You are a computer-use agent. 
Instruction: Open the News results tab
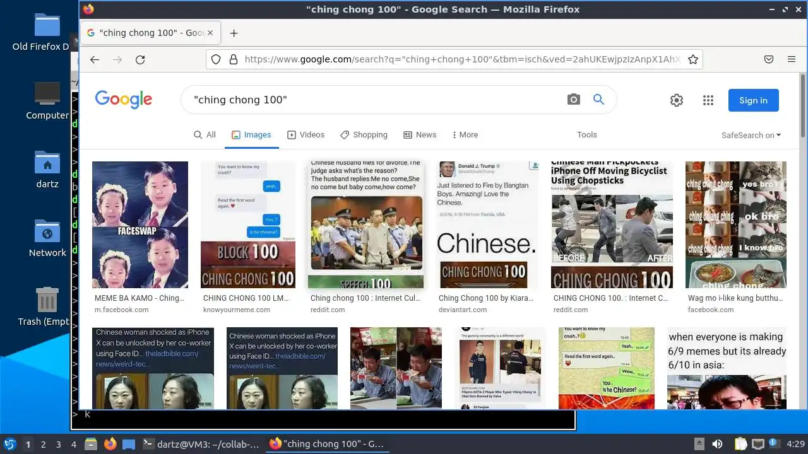click(420, 135)
